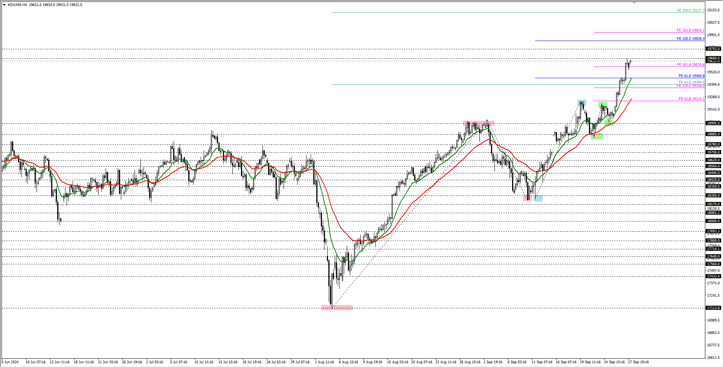This screenshot has width=723, height=367.
Task: Select the magenta FE 61.8 19224.1 label
Action: [691, 99]
